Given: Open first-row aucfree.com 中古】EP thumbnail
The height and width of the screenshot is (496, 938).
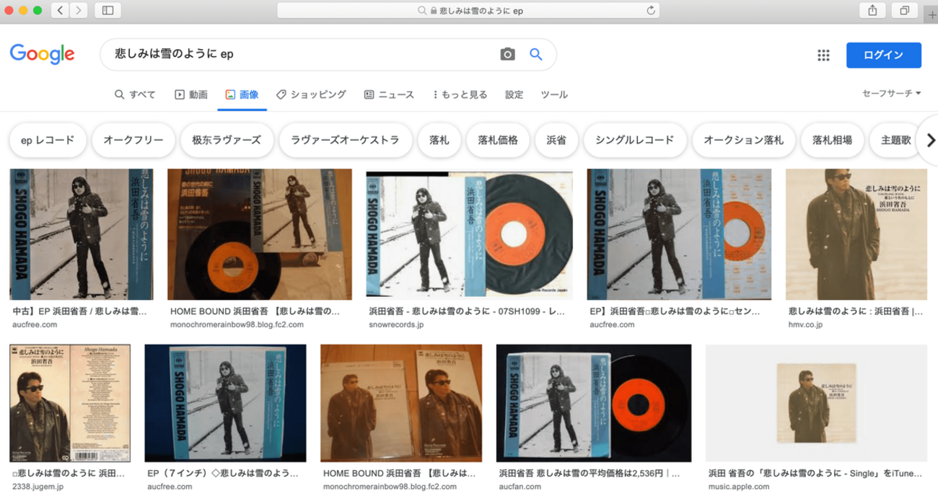Looking at the screenshot, I should pyautogui.click(x=81, y=234).
